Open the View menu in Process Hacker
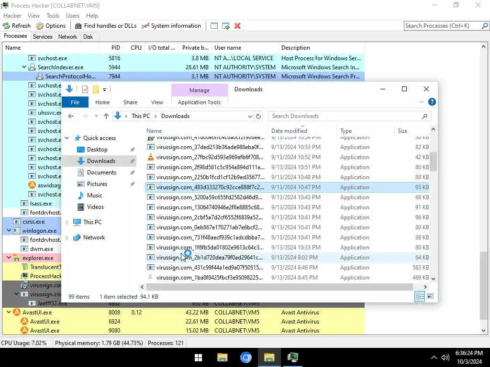Screen dimensions: 490x367 [34, 16]
